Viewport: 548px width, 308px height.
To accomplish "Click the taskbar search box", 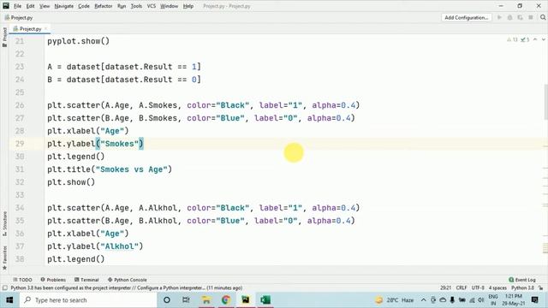I will point(87,300).
